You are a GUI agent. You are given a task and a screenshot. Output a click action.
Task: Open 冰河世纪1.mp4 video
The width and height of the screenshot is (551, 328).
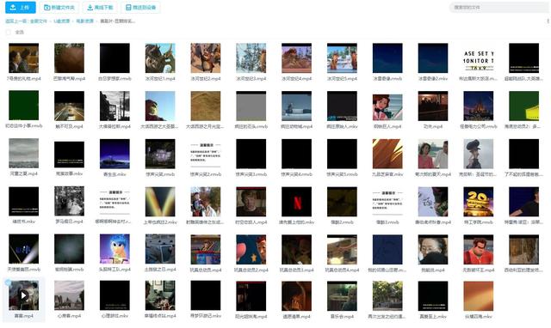point(160,58)
